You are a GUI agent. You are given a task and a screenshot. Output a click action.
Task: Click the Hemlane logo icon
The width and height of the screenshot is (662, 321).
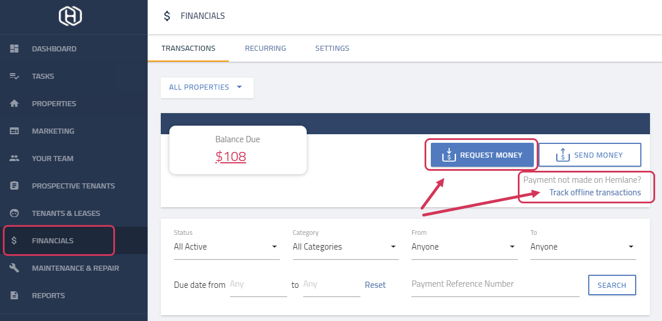pos(70,16)
